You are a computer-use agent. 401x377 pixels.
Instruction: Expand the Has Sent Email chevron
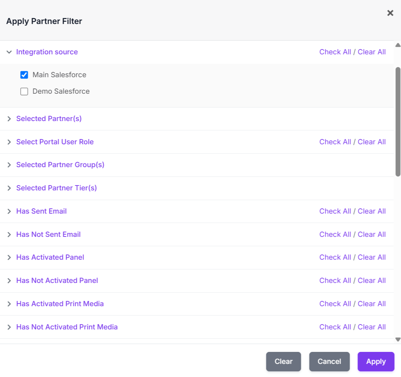[x=9, y=211]
